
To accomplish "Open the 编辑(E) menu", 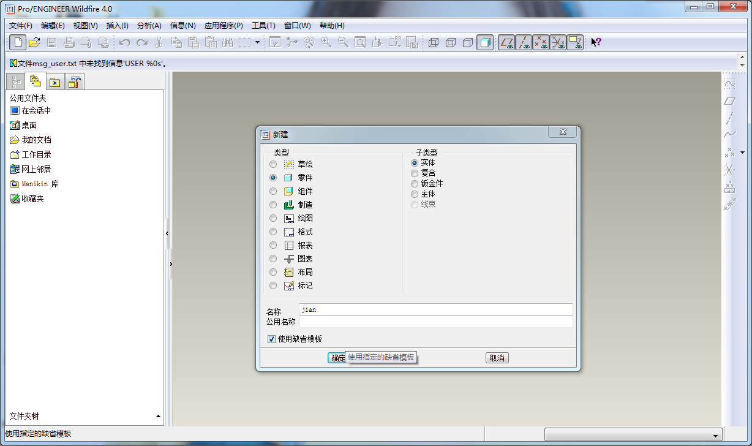I will click(x=53, y=26).
